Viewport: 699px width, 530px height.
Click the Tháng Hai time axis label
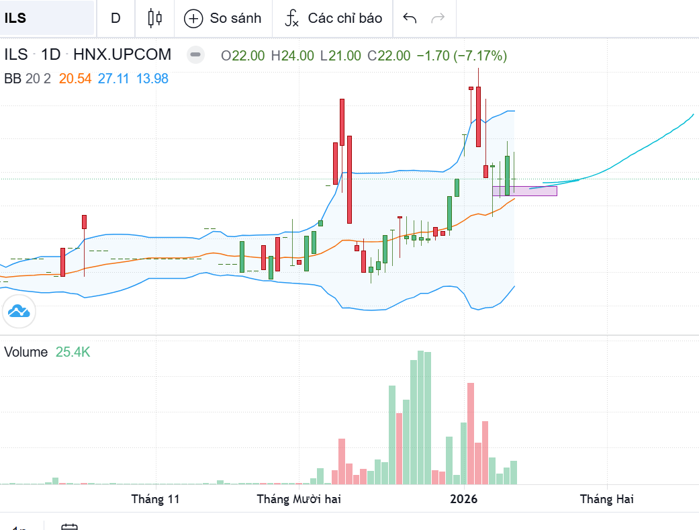click(607, 499)
